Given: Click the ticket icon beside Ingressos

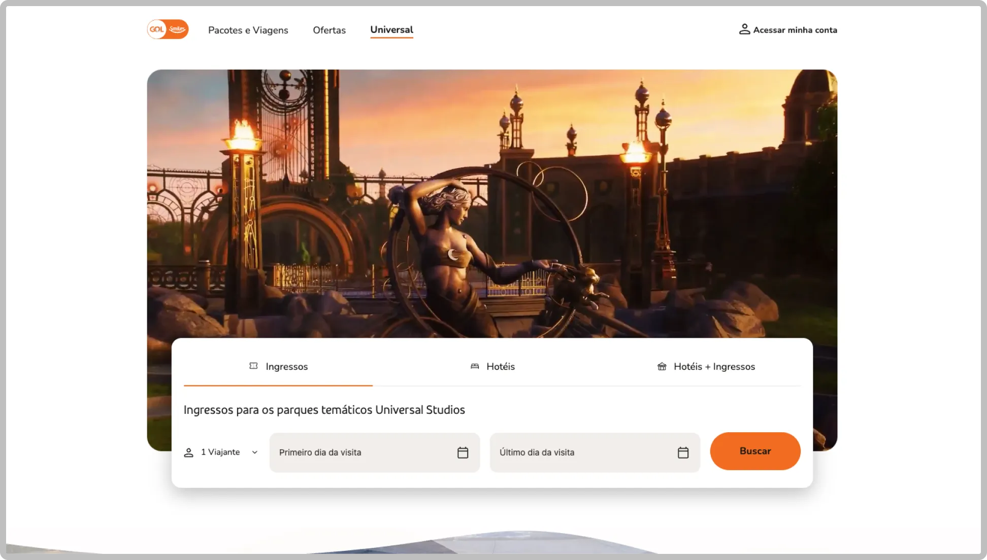Looking at the screenshot, I should (253, 366).
